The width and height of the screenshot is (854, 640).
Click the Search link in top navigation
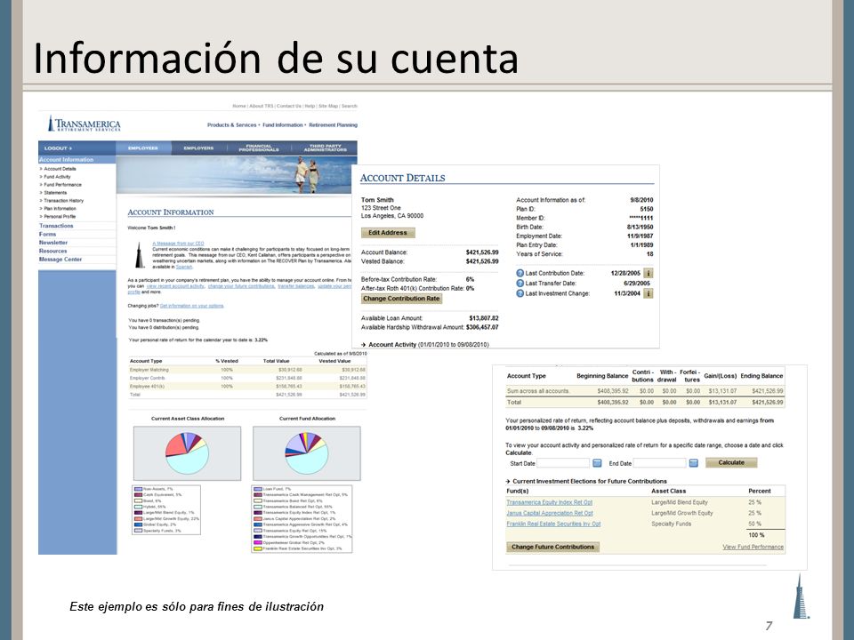[x=349, y=106]
